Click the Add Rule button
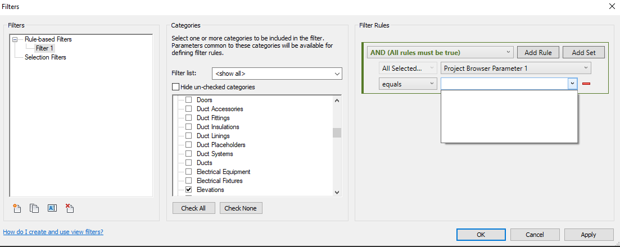 [538, 52]
